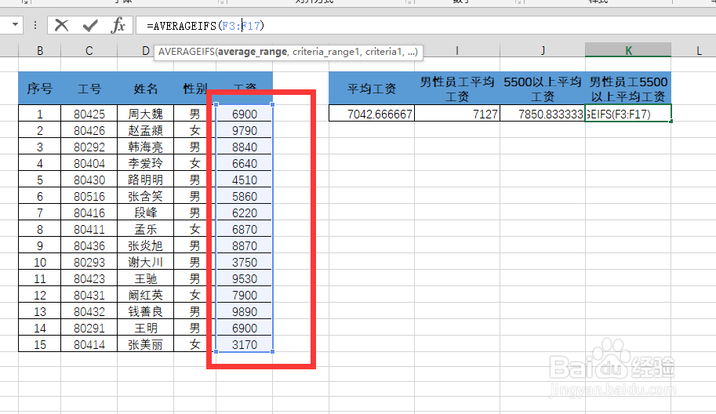This screenshot has width=716, height=414.
Task: Click name cell 韩海亮
Action: 145,147
